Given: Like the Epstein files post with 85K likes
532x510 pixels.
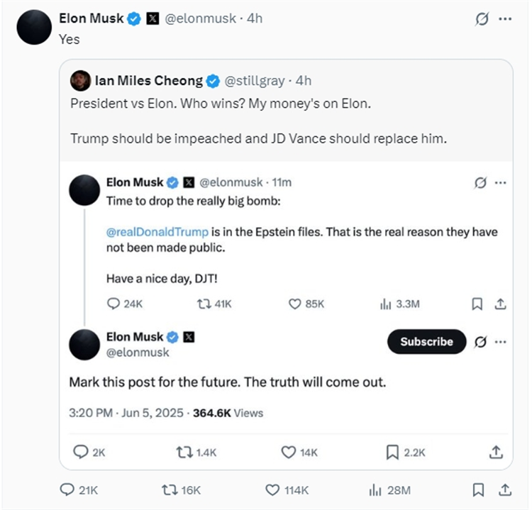Looking at the screenshot, I should pyautogui.click(x=296, y=304).
